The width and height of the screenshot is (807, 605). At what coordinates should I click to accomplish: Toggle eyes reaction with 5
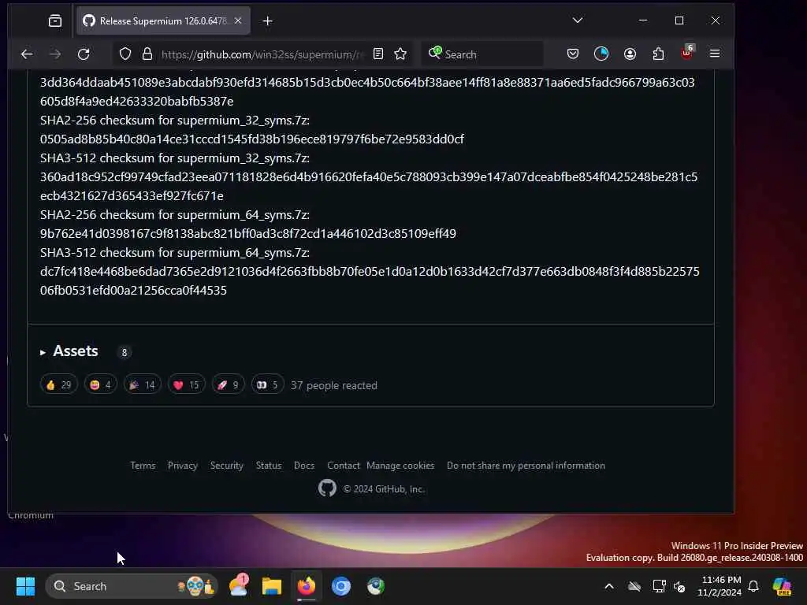pos(267,384)
